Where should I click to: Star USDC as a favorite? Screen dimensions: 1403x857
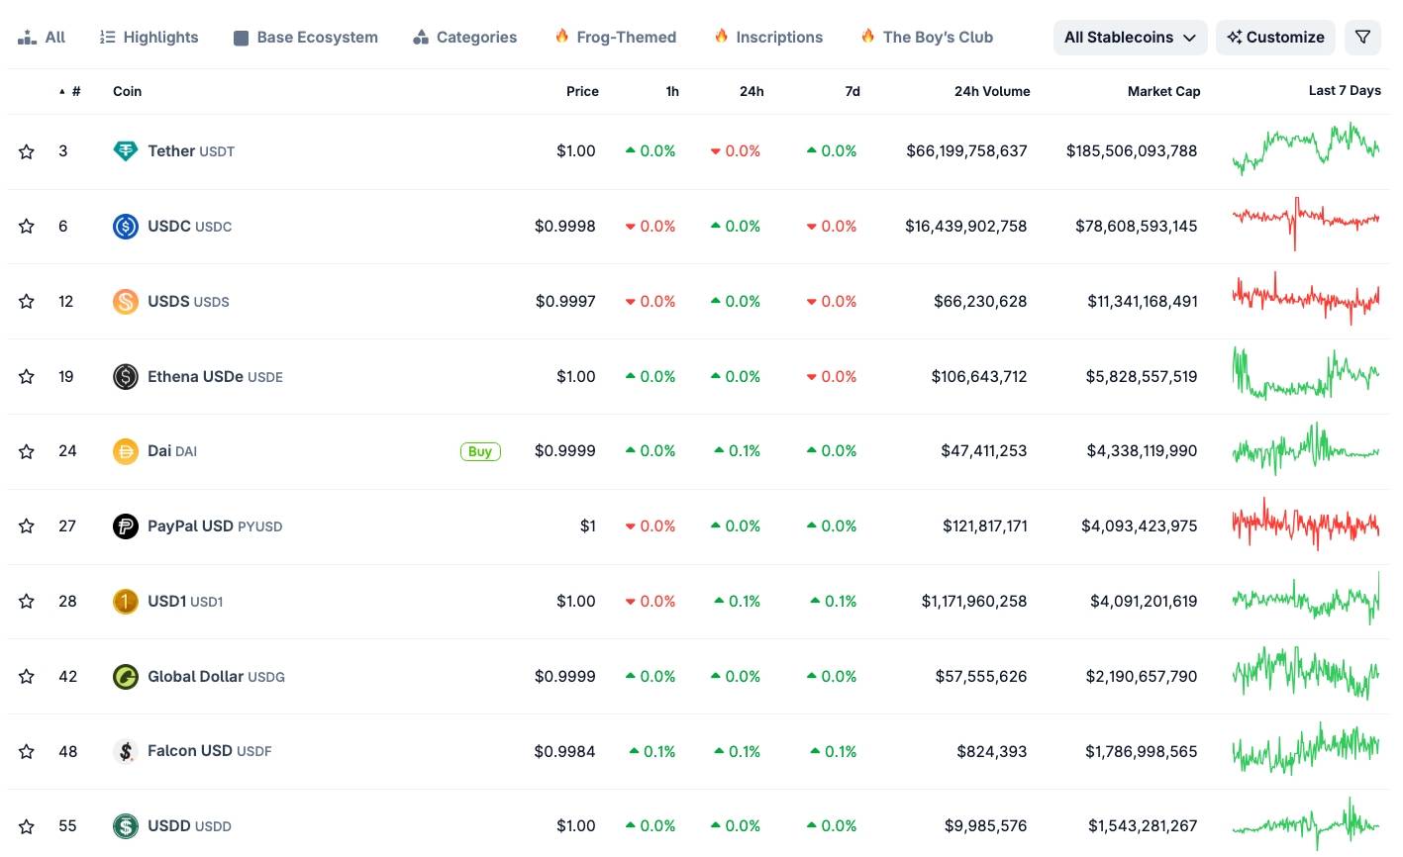coord(26,226)
